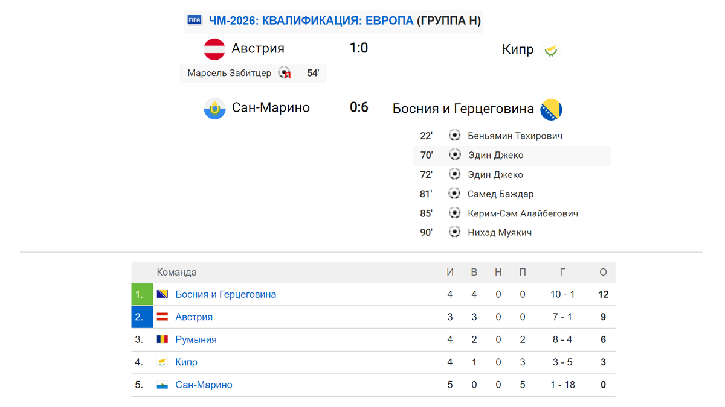The image size is (725, 407).
Task: Click small Cyprus flag in standings row four
Action: pos(163,362)
